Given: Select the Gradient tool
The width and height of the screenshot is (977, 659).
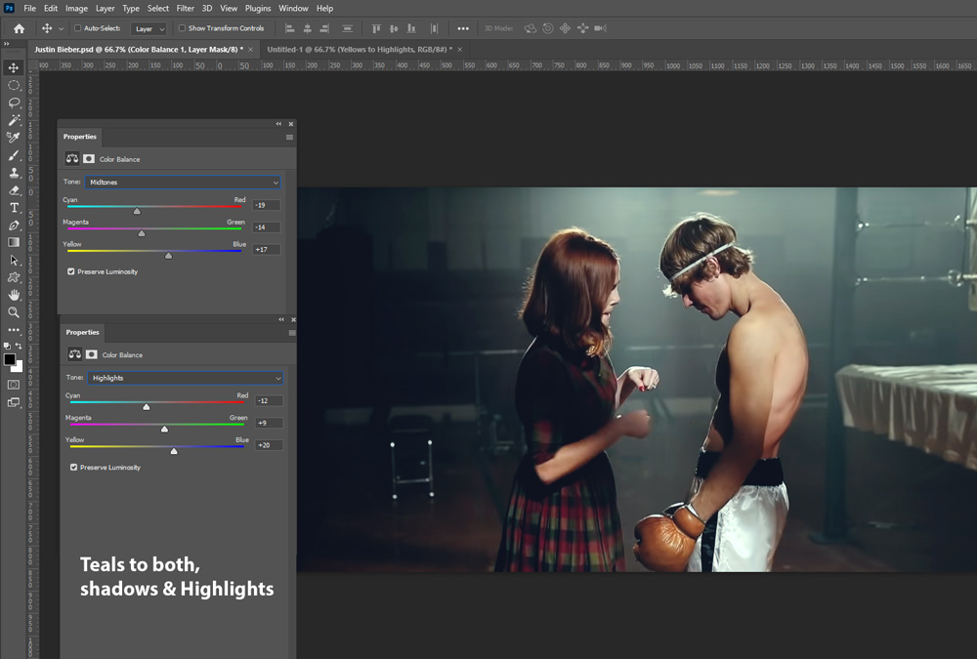Looking at the screenshot, I should point(14,242).
